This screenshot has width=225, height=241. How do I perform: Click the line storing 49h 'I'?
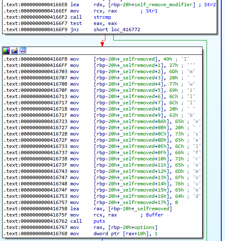pyautogui.click(x=96, y=59)
